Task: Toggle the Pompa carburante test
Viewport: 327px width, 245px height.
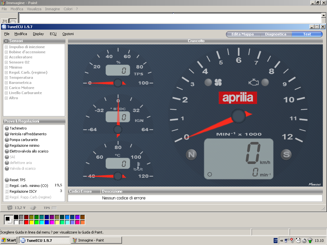Action: [7, 140]
